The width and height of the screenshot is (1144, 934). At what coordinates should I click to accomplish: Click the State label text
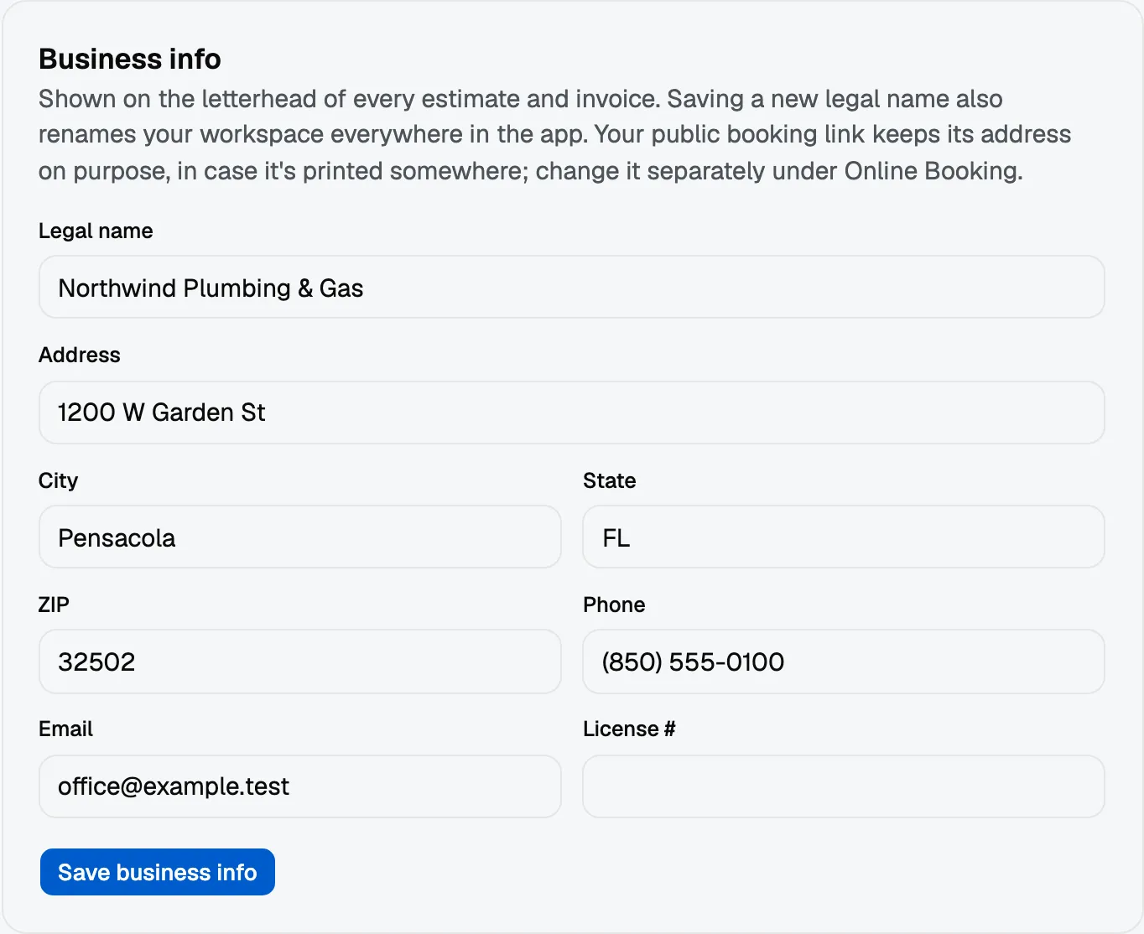(x=610, y=480)
